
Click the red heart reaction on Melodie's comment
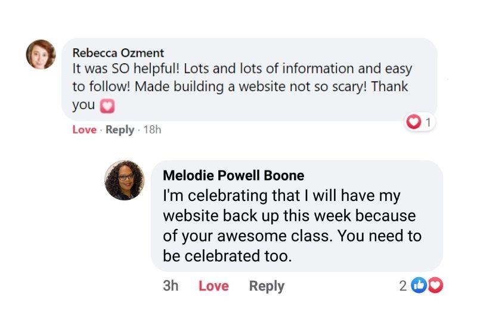(436, 286)
